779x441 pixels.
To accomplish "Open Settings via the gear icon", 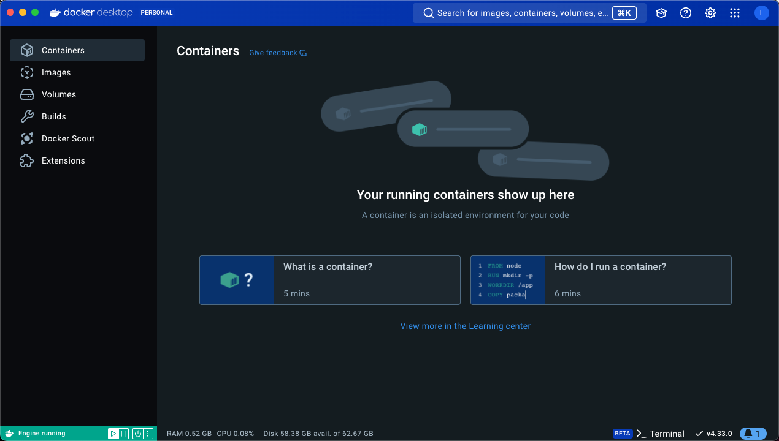I will (710, 13).
